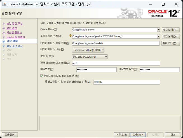This screenshot has width=183, height=138.
Task: Click 찾아보기(W) button for database files
Action: 170,43
